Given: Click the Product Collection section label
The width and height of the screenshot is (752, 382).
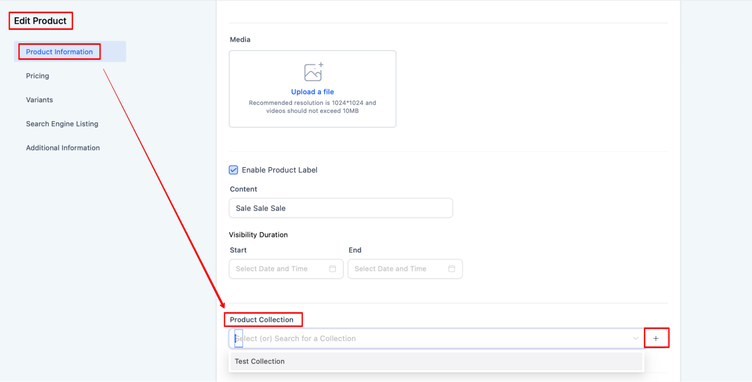Looking at the screenshot, I should tap(261, 320).
